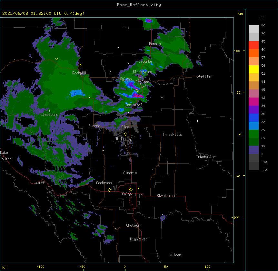Viewport: 278px width, 271px height.
Task: Click the yellow diamond marker above Calgary
Action: [x=131, y=190]
